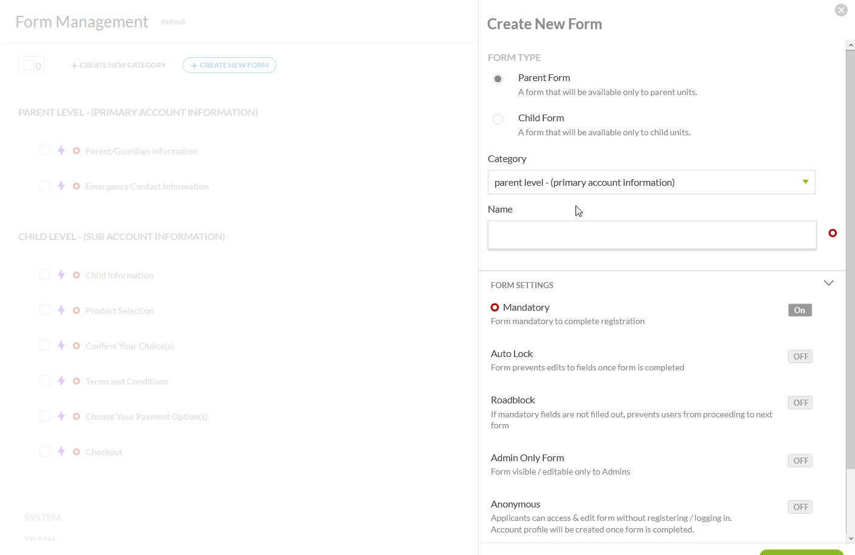Click lightning icon next to Terms and Conditions
Screen dimensions: 855x555
(x=62, y=381)
